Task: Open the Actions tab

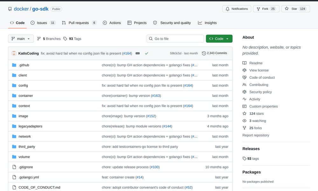Action: coord(112,23)
